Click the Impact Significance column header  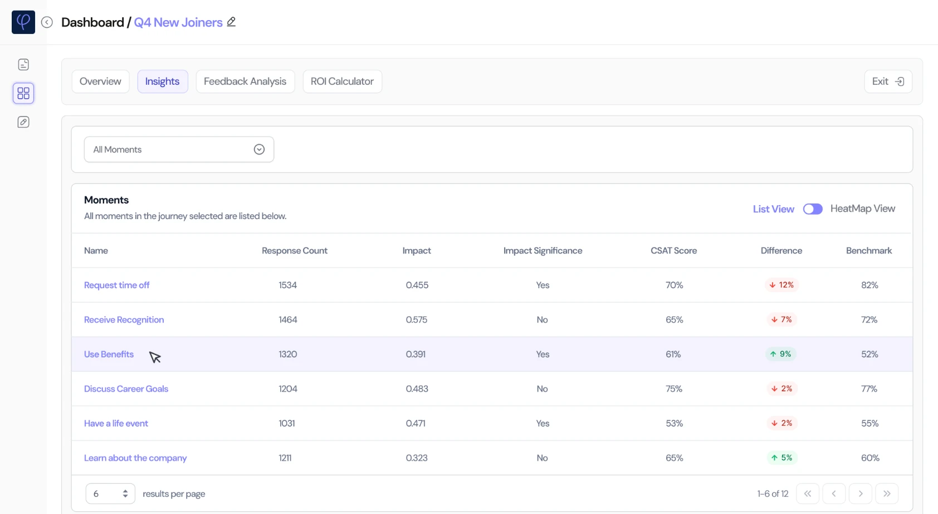coord(543,250)
